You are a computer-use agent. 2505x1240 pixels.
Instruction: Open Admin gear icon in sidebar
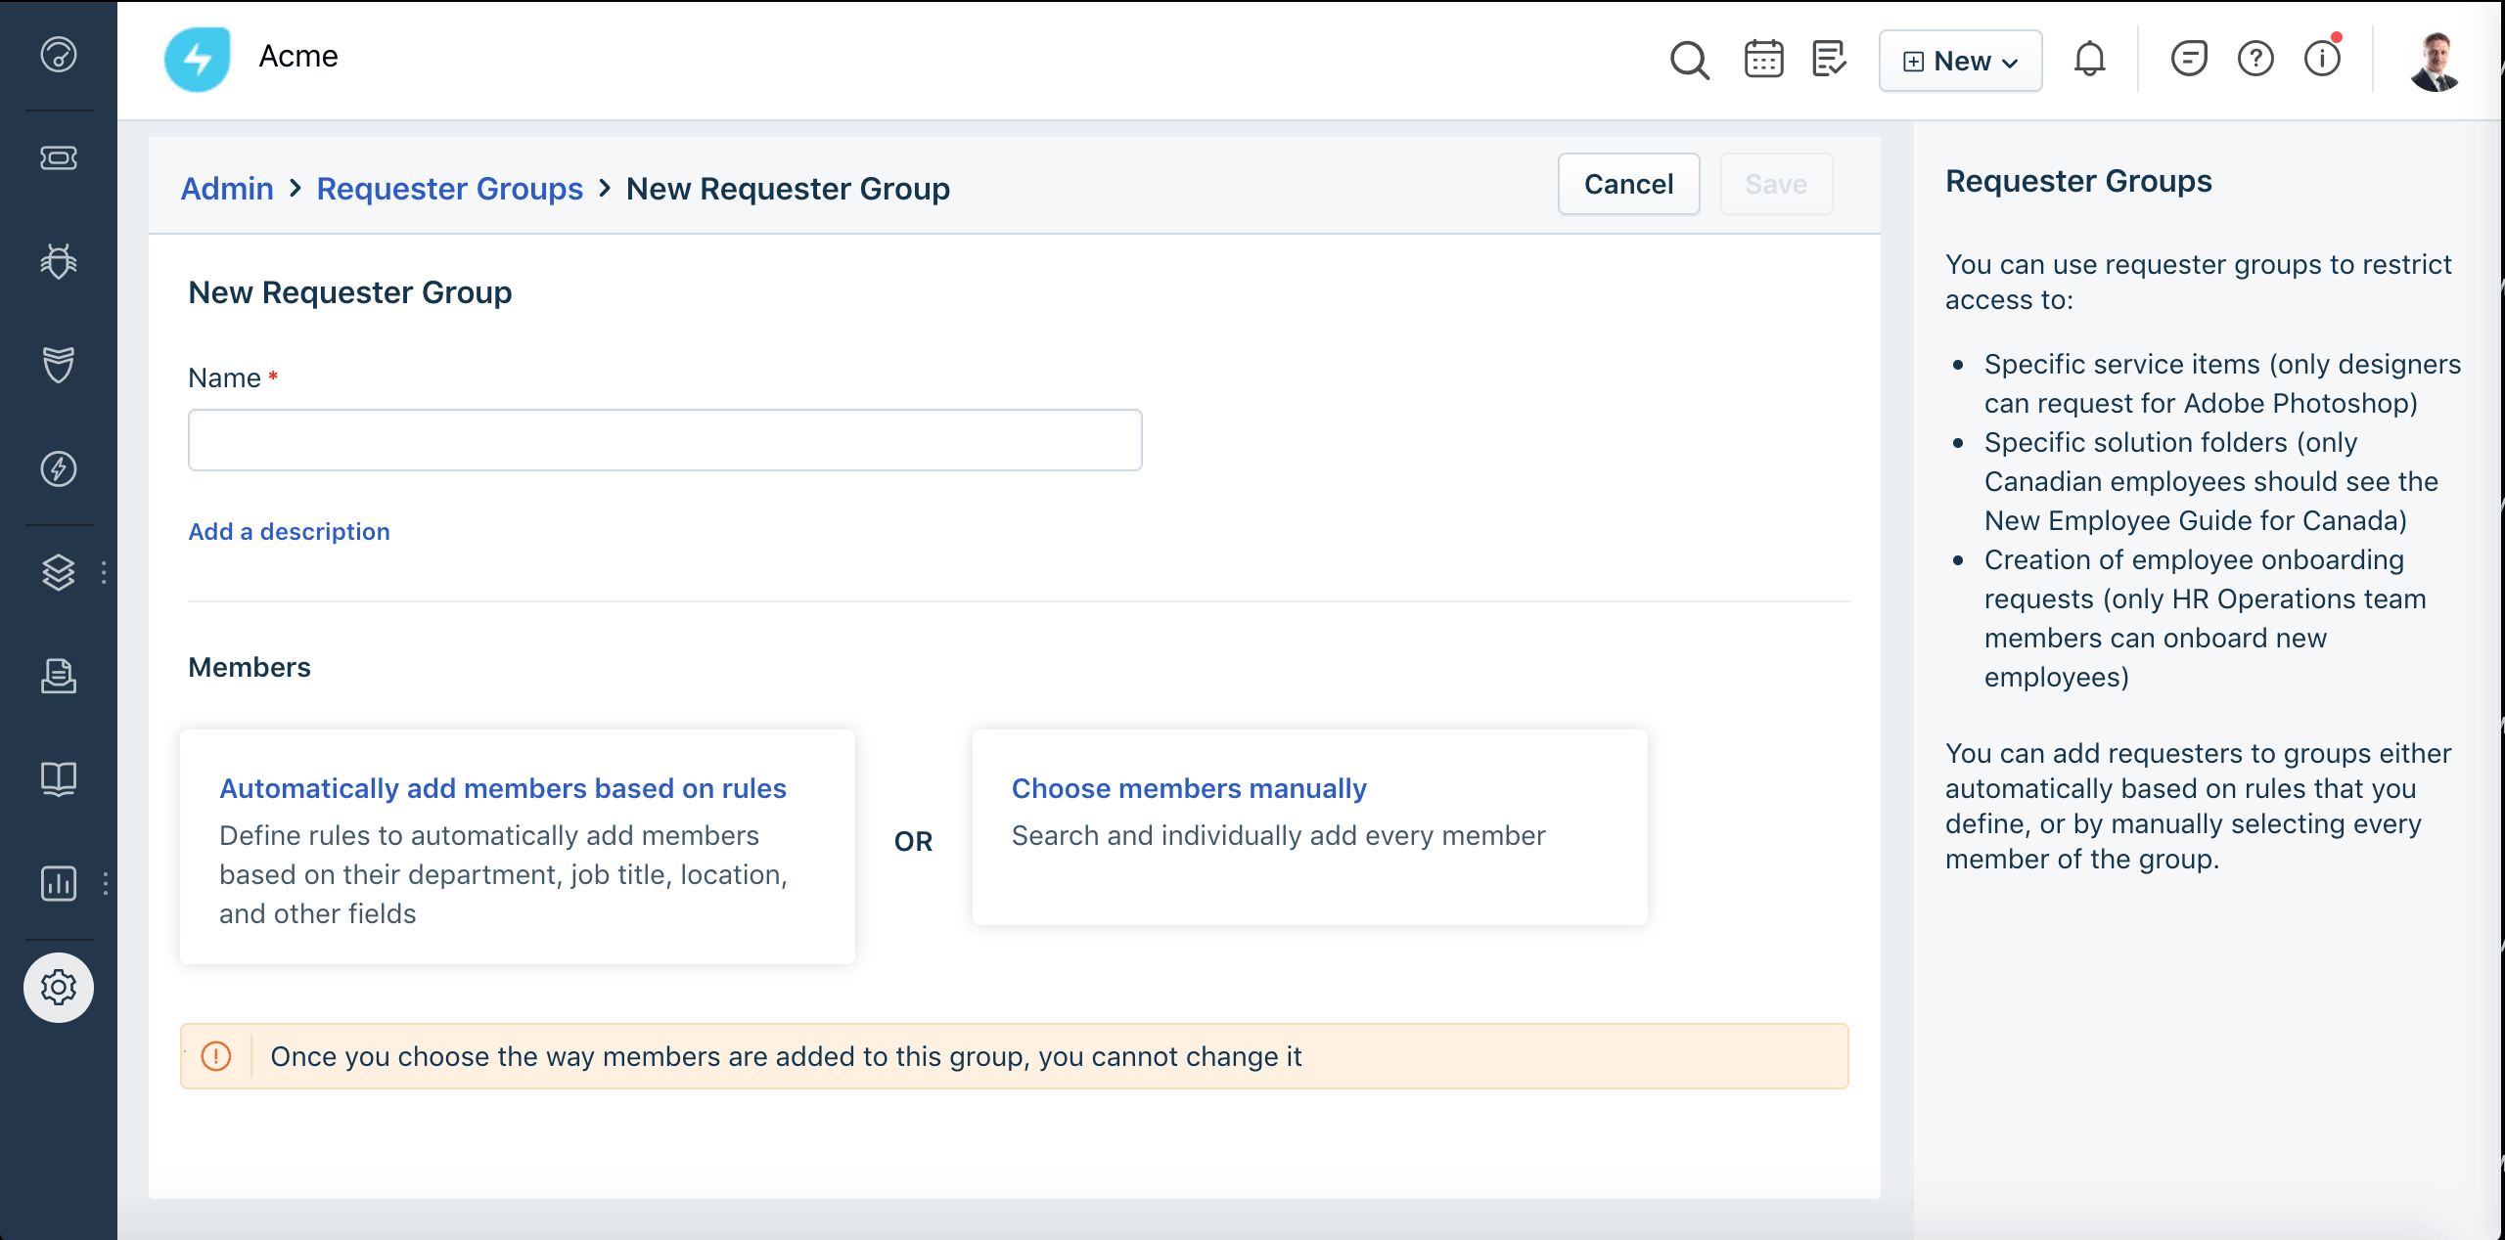[x=59, y=988]
